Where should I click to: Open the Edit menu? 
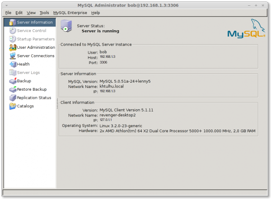click(x=19, y=13)
